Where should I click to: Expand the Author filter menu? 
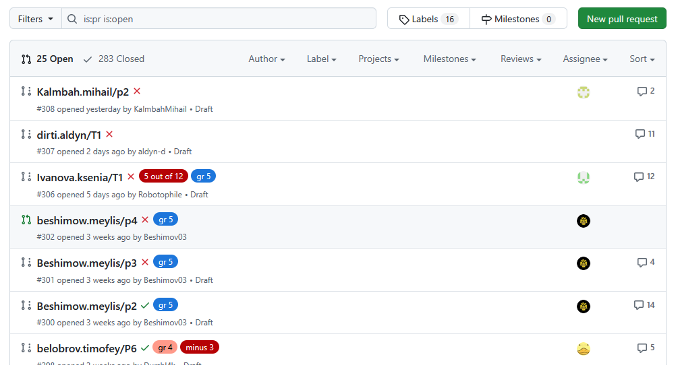coord(266,59)
